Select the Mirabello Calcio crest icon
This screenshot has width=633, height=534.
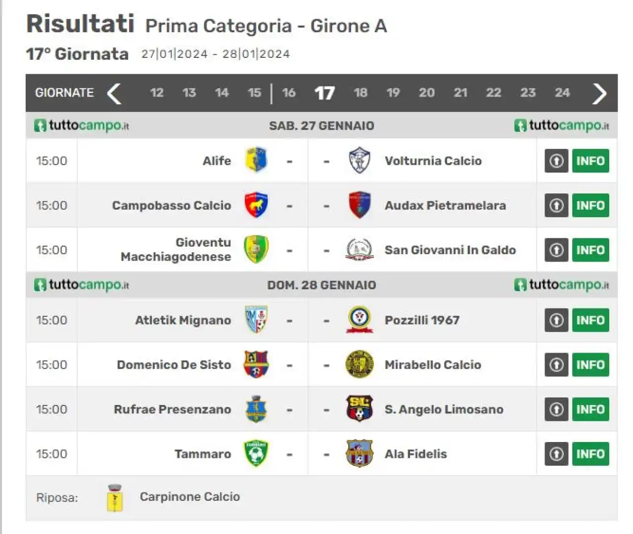(360, 364)
